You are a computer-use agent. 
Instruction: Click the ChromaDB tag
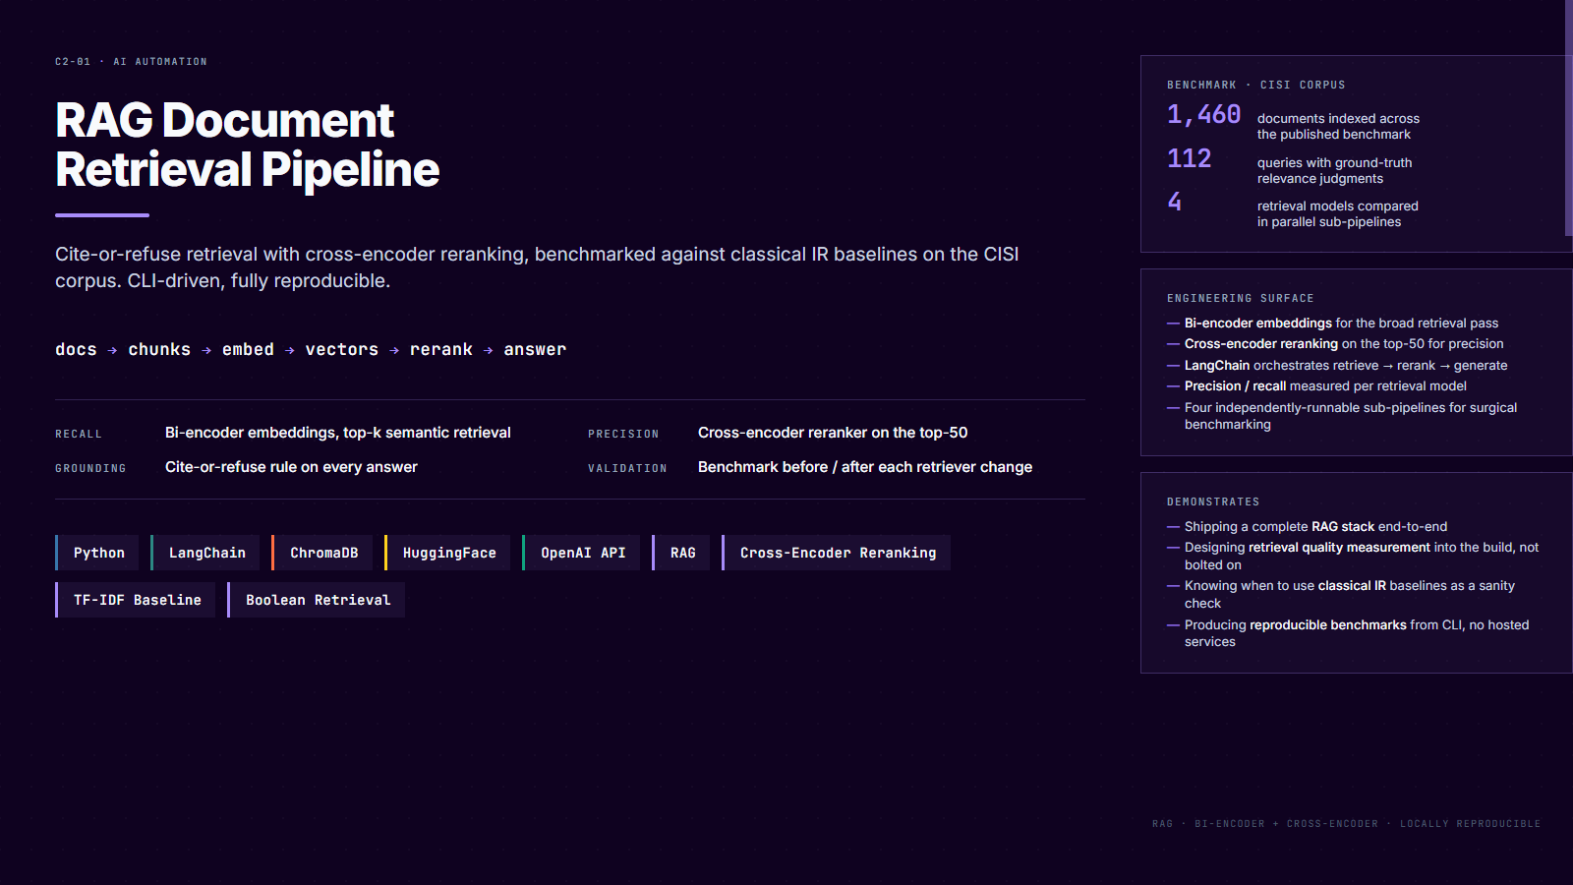coord(322,553)
